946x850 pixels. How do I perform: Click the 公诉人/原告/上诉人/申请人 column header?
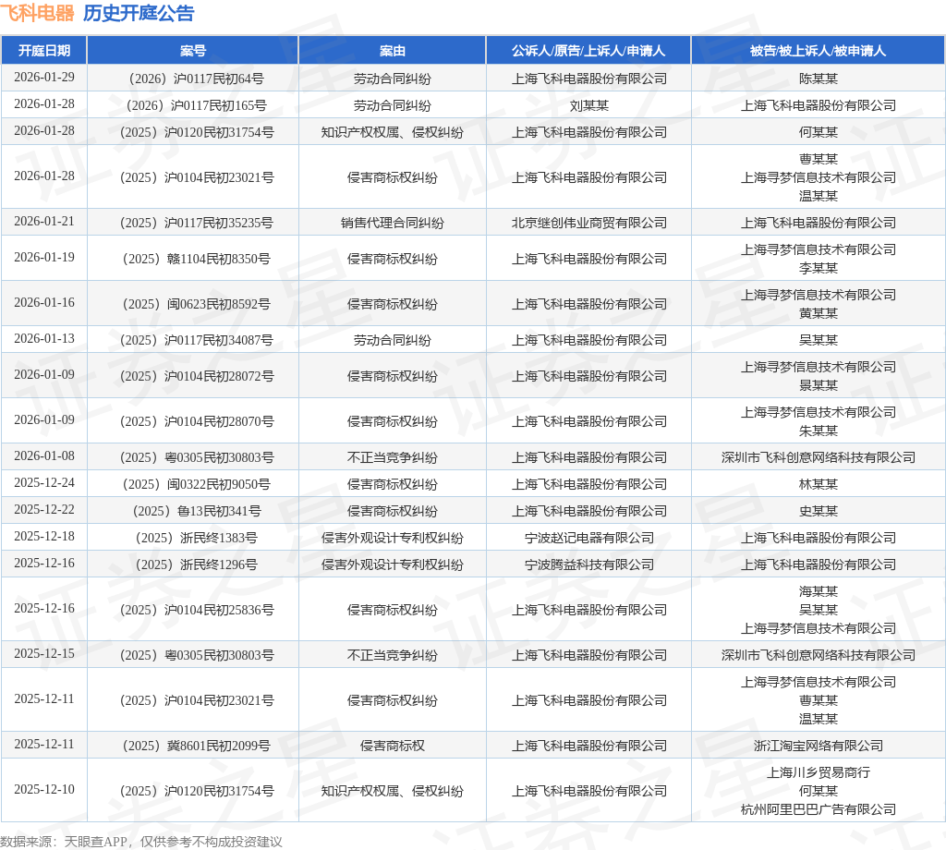click(588, 51)
